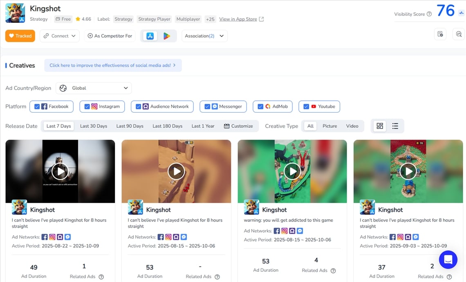Filter creative type by Video
This screenshot has width=466, height=282.
[352, 126]
